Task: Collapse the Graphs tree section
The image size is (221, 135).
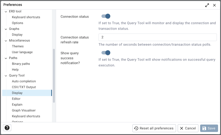Action: [6, 29]
